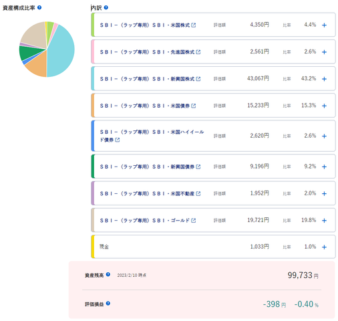
Task: Click the 43,067円 valuation amount
Action: click(258, 78)
